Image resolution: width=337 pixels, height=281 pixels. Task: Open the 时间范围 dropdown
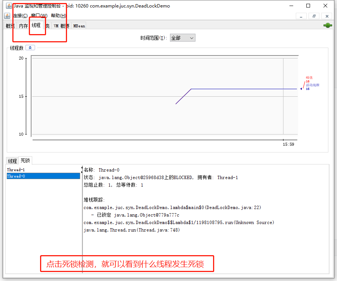(x=182, y=38)
